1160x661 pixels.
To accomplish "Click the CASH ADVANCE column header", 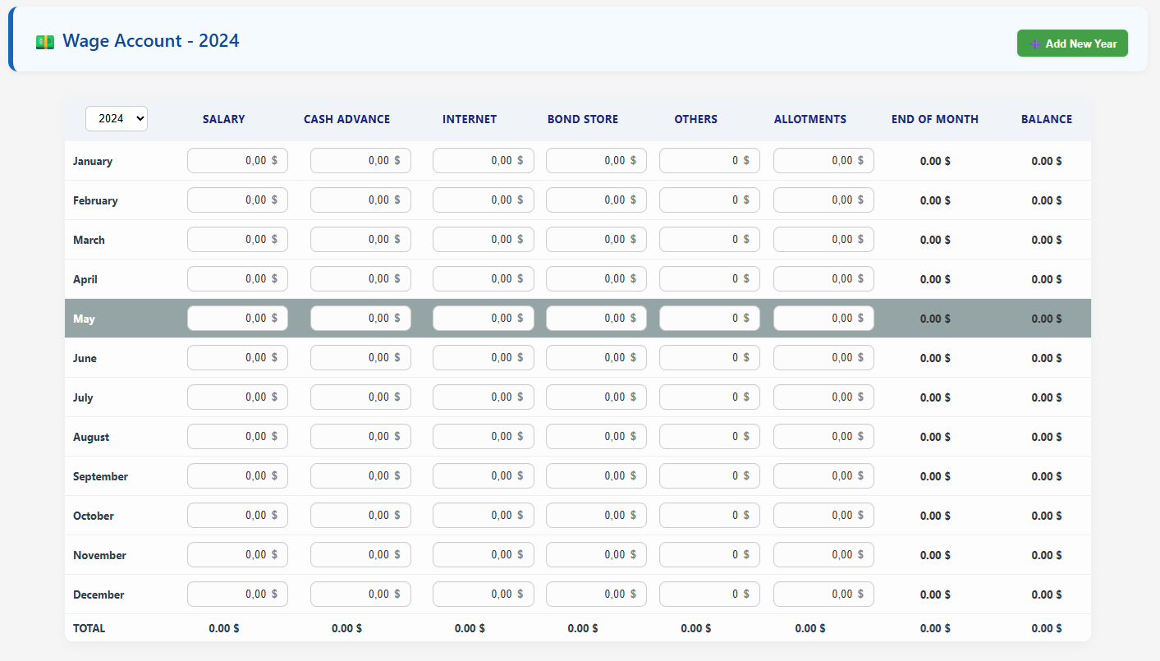I will click(346, 119).
